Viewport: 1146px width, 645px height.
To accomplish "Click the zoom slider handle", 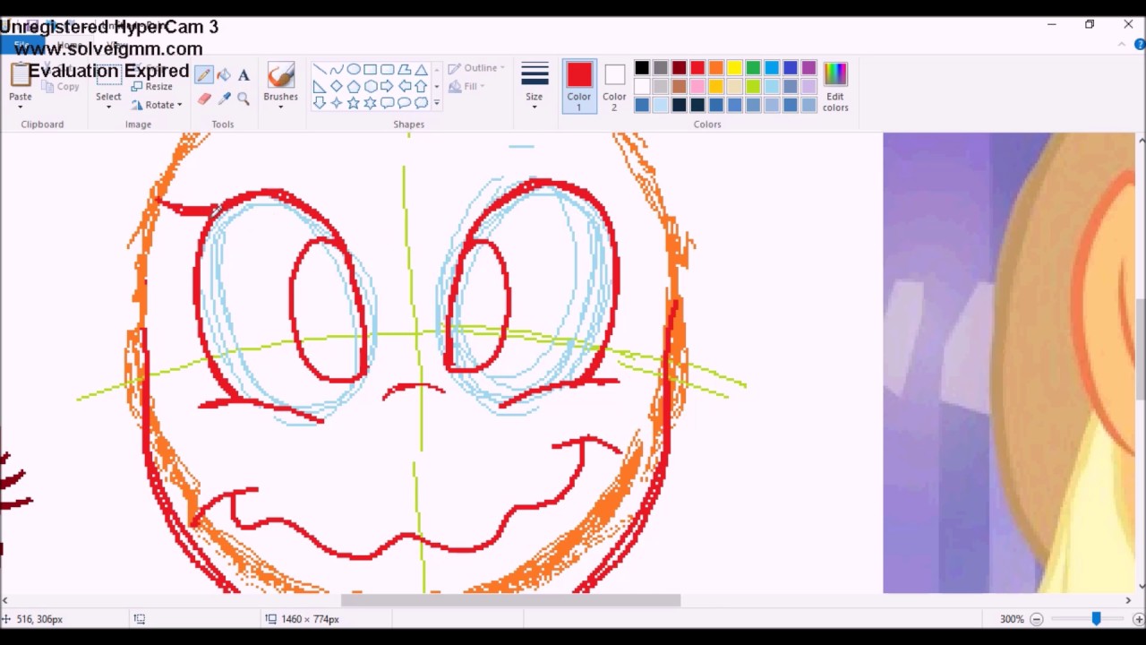I will [1096, 619].
